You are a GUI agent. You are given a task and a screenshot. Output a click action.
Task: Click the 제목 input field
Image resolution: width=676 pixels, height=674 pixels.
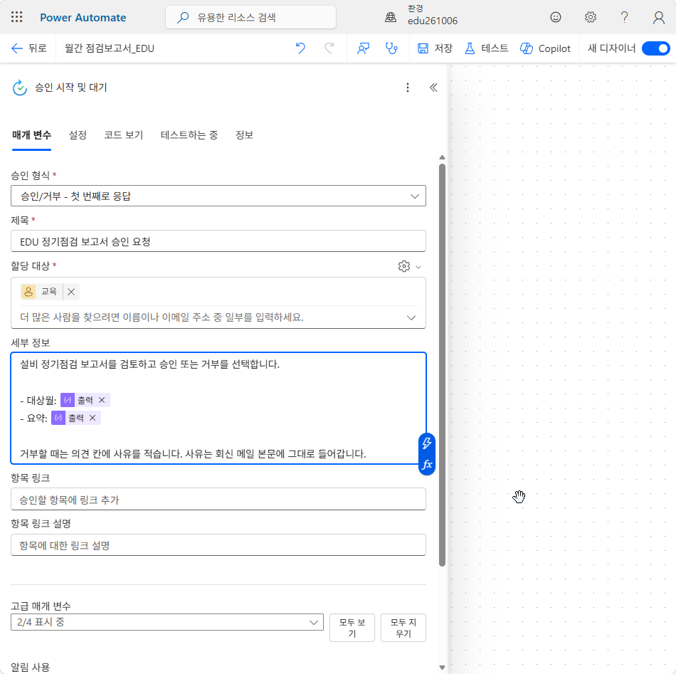click(x=218, y=241)
